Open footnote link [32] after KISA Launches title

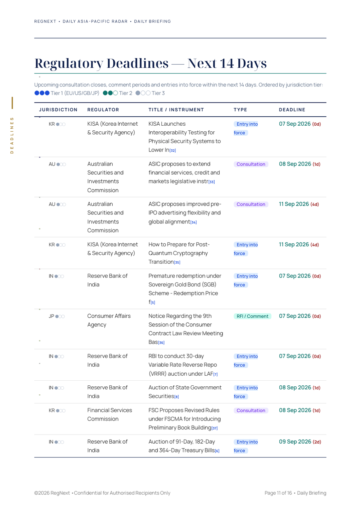(172, 150)
